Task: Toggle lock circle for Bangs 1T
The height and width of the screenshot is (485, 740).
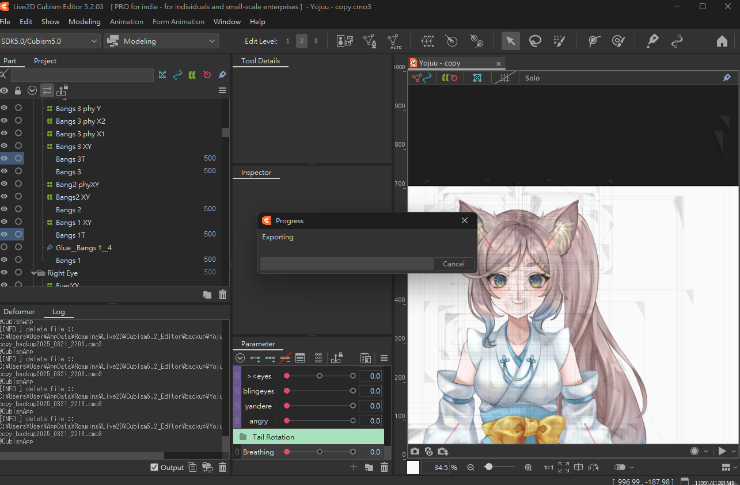Action: (18, 234)
